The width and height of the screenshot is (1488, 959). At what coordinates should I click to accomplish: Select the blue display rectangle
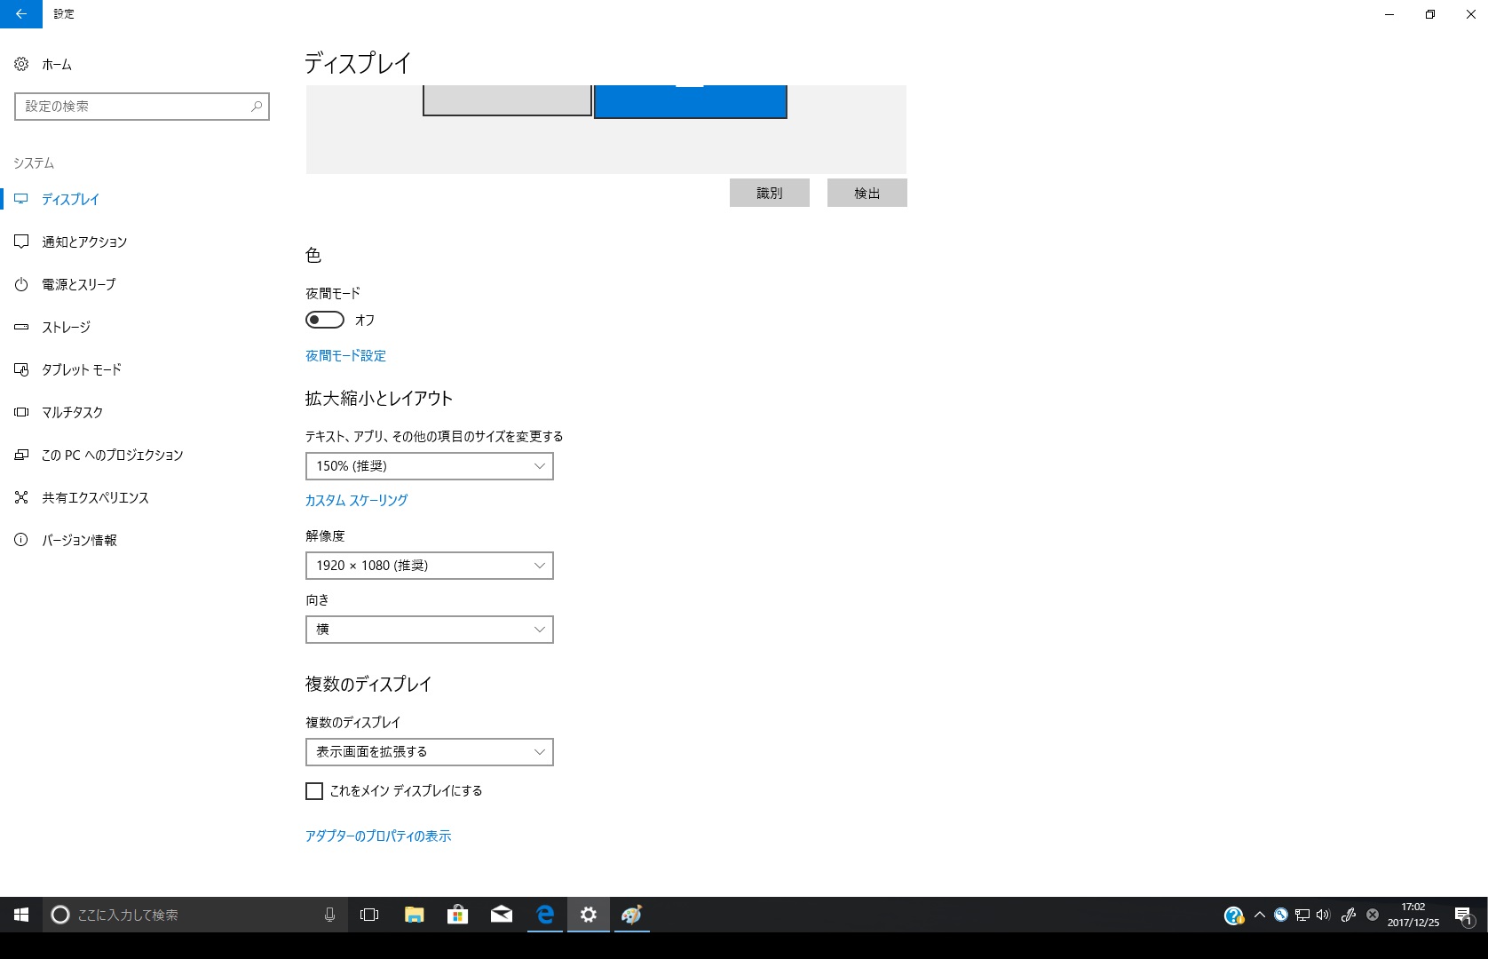690,101
